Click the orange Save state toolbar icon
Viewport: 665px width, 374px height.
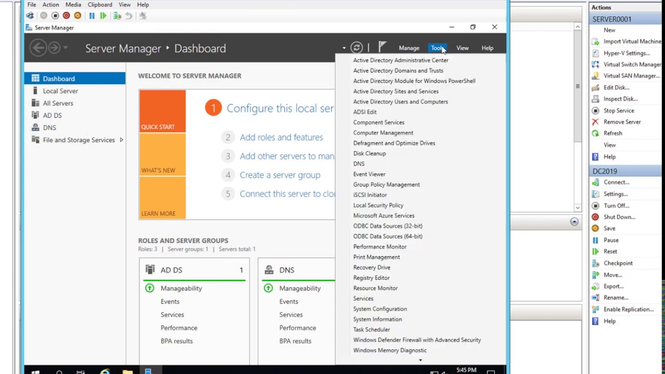pos(77,16)
